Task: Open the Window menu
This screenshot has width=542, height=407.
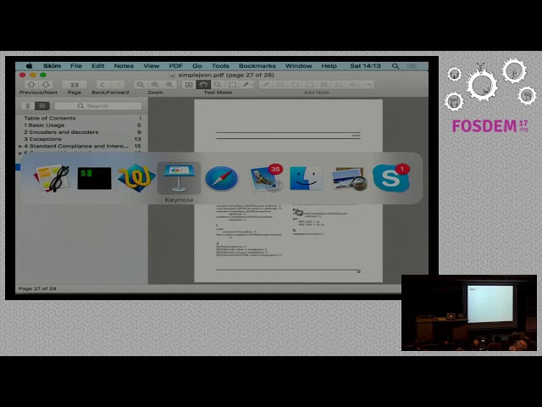Action: (x=299, y=66)
